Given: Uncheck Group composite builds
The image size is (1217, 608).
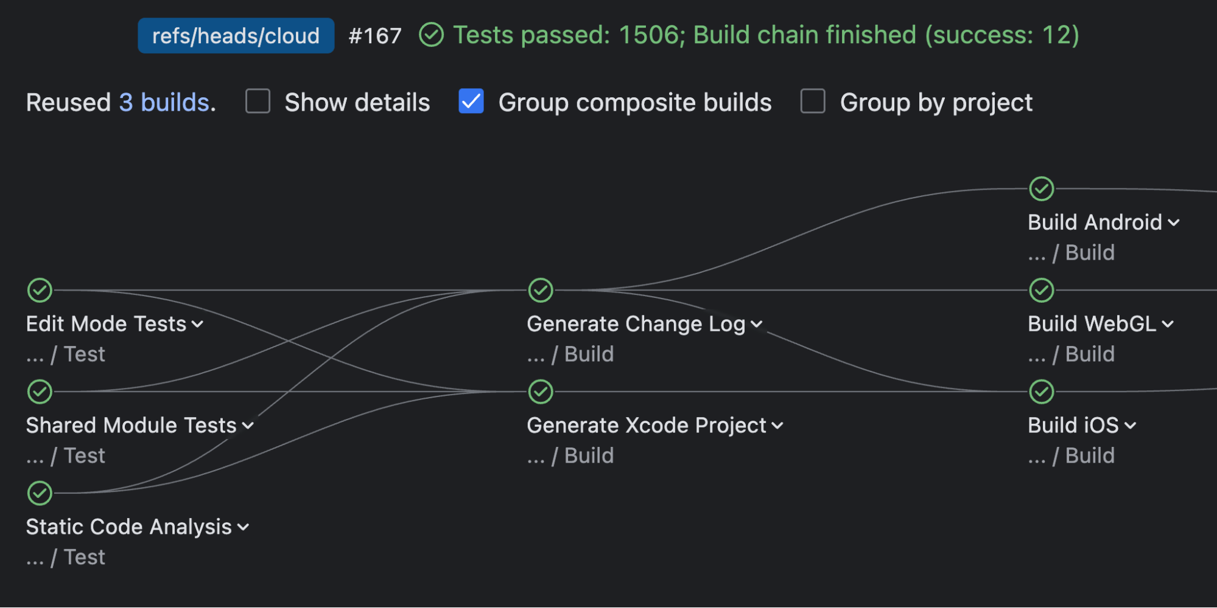Looking at the screenshot, I should pos(471,102).
